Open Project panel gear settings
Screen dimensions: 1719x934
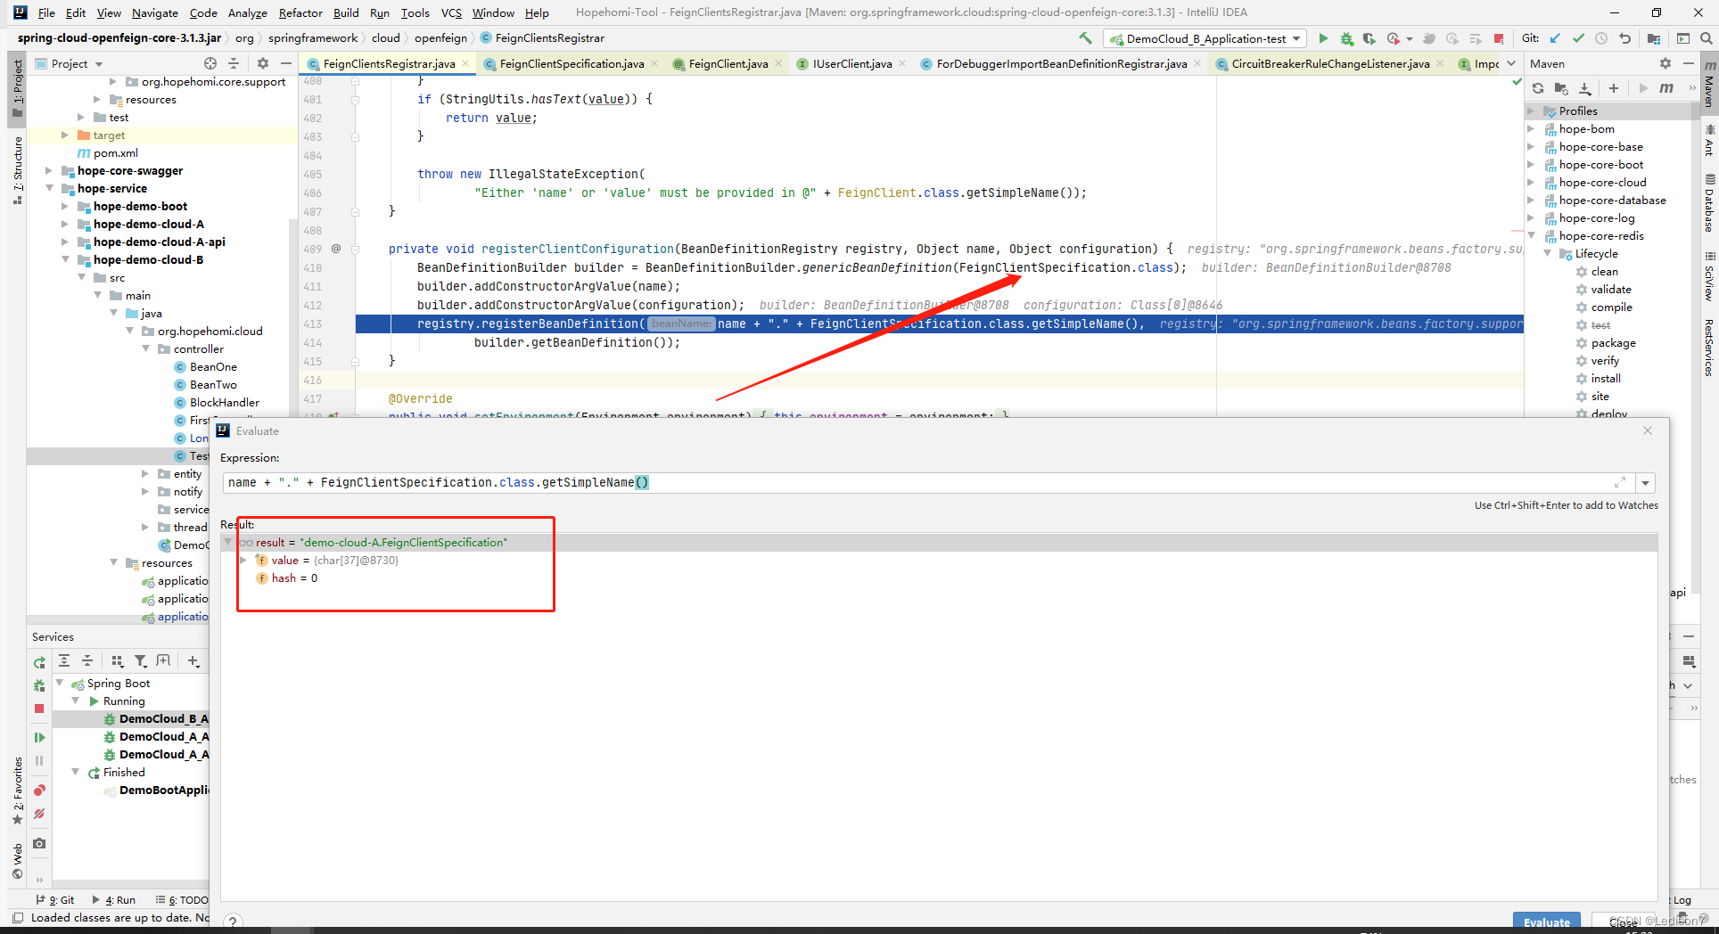[x=262, y=63]
